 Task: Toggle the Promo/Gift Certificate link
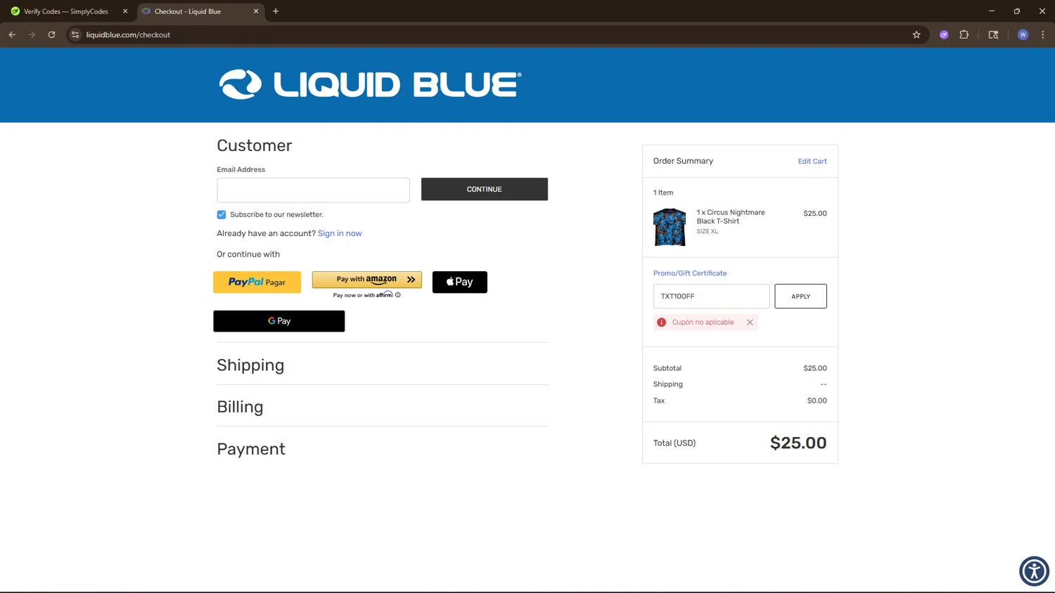click(690, 273)
